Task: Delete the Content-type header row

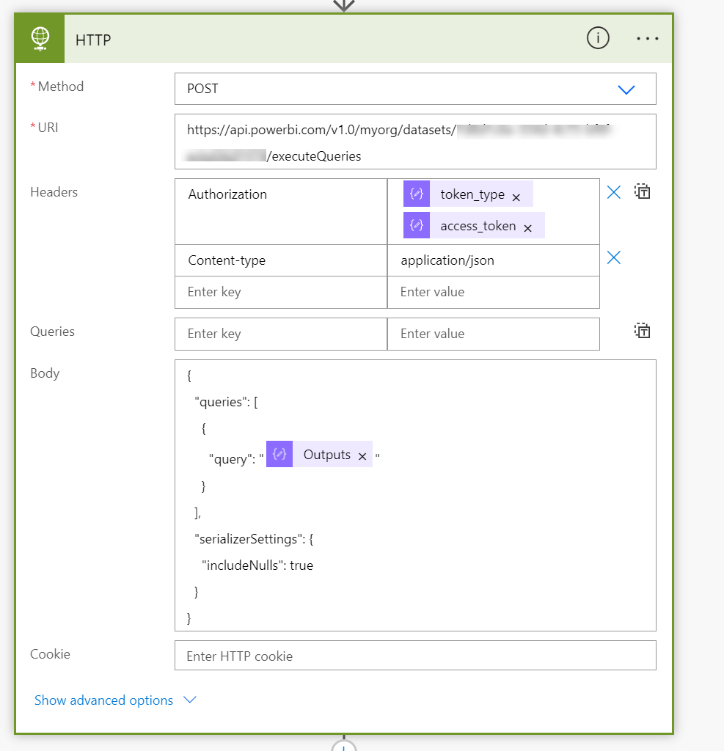Action: coord(614,257)
